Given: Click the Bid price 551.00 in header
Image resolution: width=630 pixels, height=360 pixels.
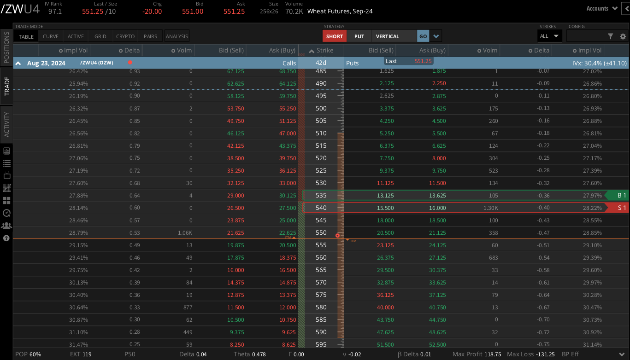Looking at the screenshot, I should click(193, 12).
